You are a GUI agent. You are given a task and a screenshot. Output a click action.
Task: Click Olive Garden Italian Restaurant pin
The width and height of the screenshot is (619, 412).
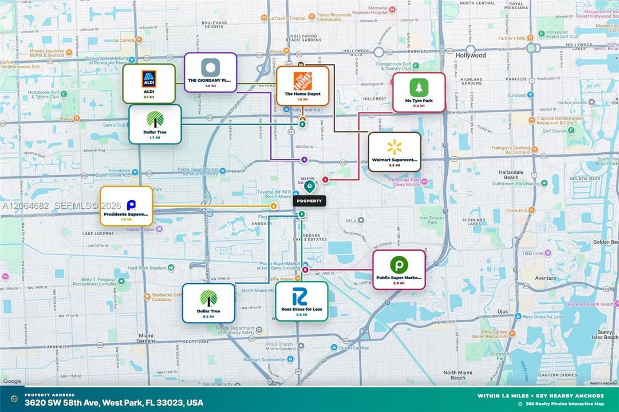click(x=512, y=334)
